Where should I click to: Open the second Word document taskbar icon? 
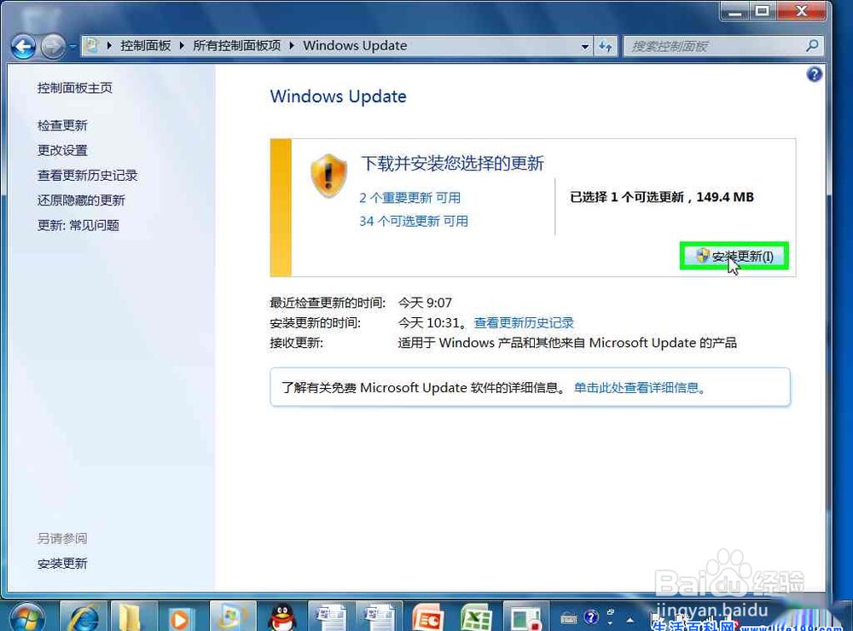pos(380,617)
